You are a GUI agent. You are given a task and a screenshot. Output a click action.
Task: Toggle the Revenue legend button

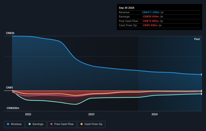[x=14, y=124]
